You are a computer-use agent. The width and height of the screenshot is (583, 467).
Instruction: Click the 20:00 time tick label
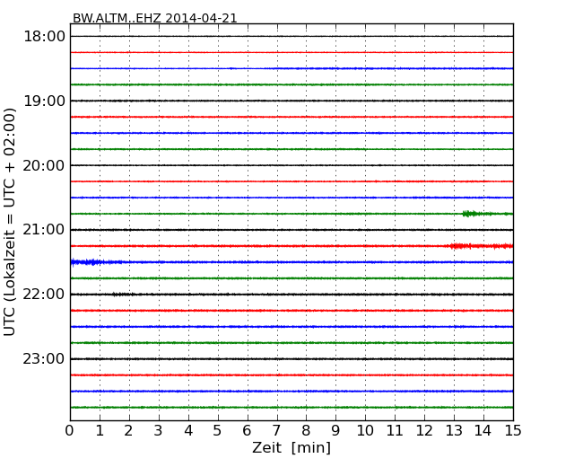(x=44, y=165)
